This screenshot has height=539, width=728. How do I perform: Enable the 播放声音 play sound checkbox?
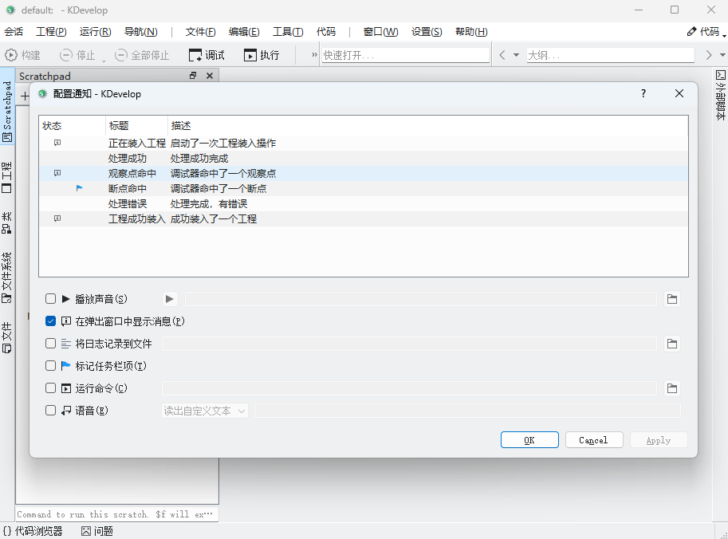(50, 298)
